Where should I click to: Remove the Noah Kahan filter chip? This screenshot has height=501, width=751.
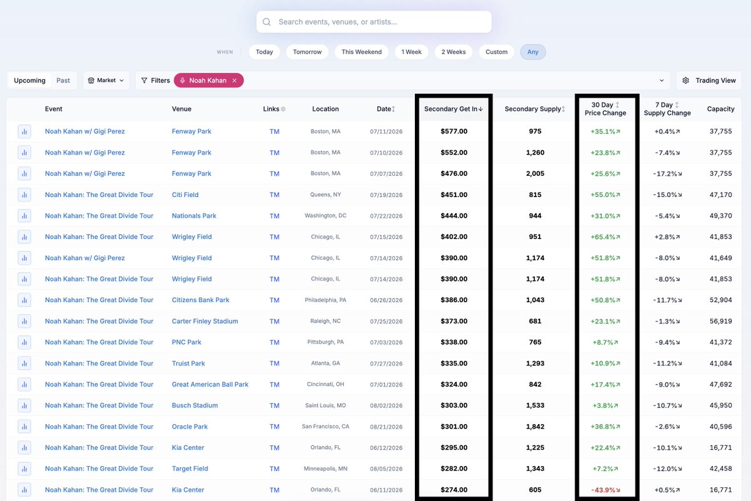pos(235,81)
